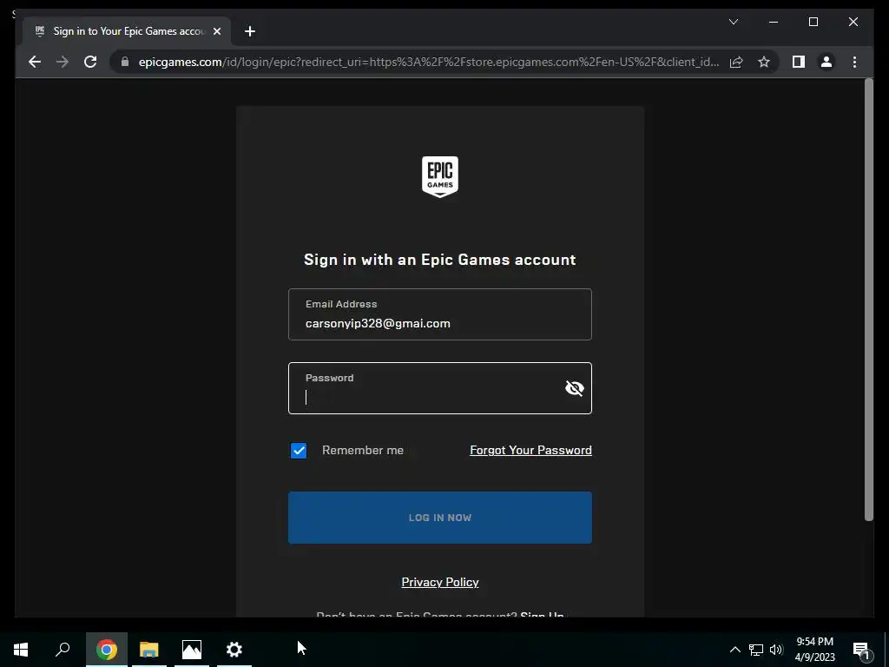Open the Privacy Policy link
Viewport: 889px width, 667px height.
[x=440, y=582]
